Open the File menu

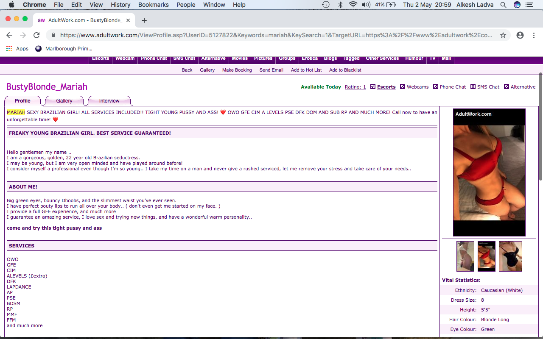pyautogui.click(x=59, y=5)
